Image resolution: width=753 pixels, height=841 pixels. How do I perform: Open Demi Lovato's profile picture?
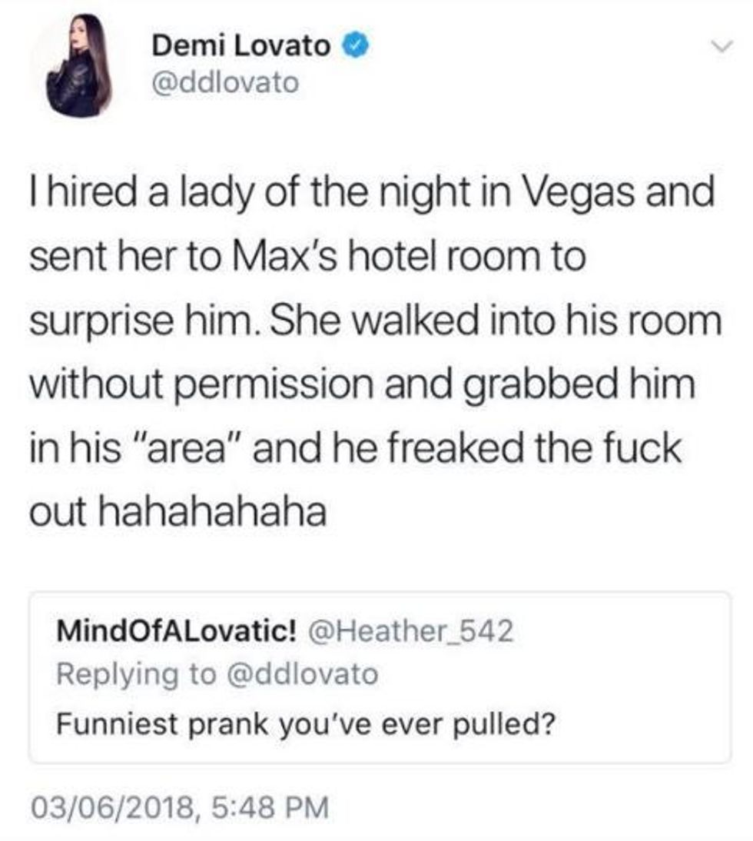(x=78, y=65)
